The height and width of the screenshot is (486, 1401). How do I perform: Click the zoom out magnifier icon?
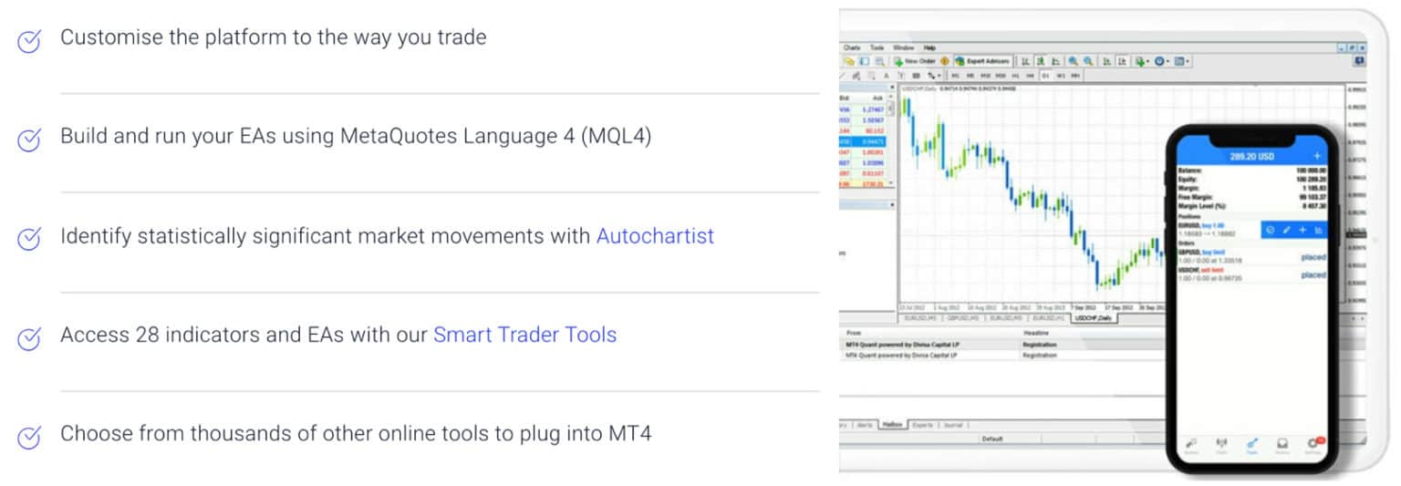tap(1088, 61)
